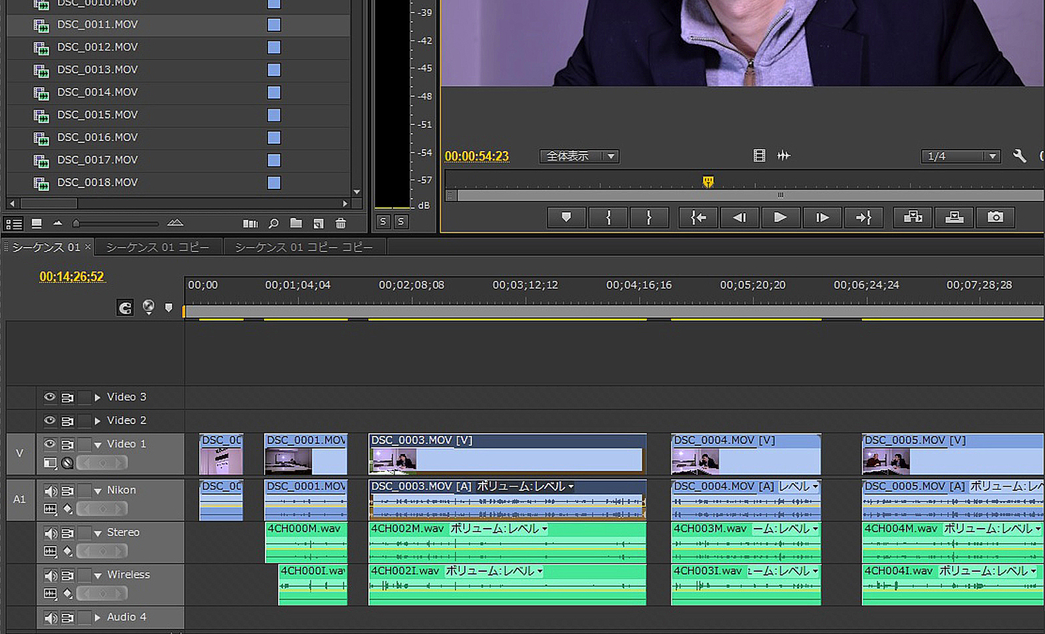Open the 全体表示 zoom level dropdown
The height and width of the screenshot is (634, 1045).
point(579,156)
